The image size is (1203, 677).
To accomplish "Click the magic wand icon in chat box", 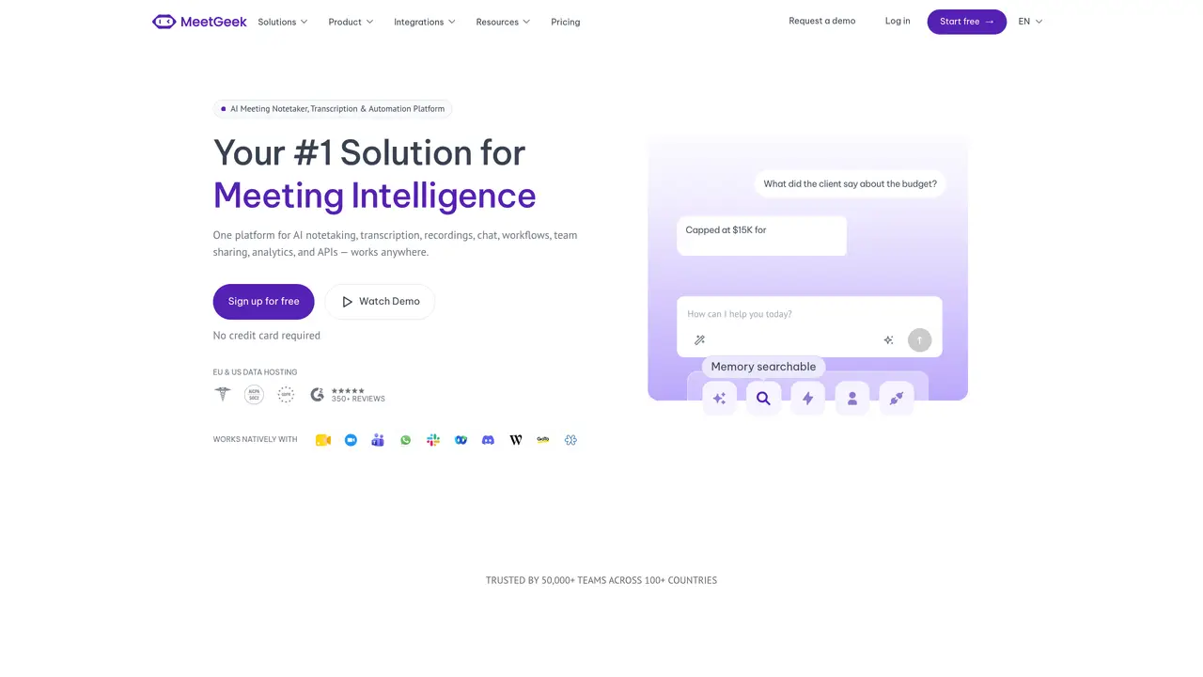I will pyautogui.click(x=699, y=340).
